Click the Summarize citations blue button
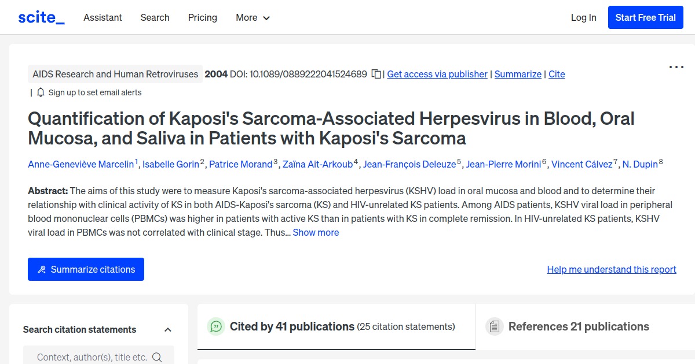Viewport: 695px width, 364px height. coord(86,269)
